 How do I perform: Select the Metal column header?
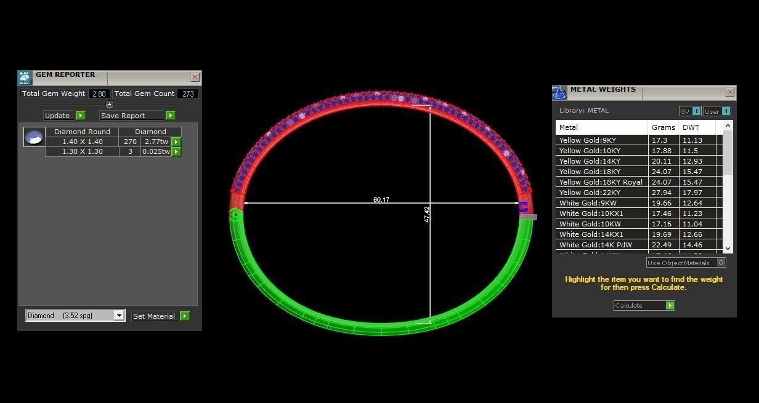coord(602,127)
